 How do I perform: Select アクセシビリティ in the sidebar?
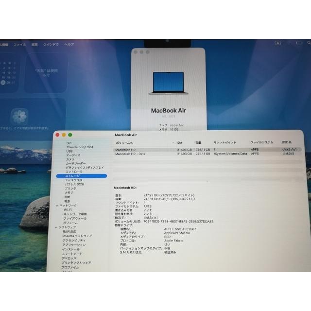74,241
